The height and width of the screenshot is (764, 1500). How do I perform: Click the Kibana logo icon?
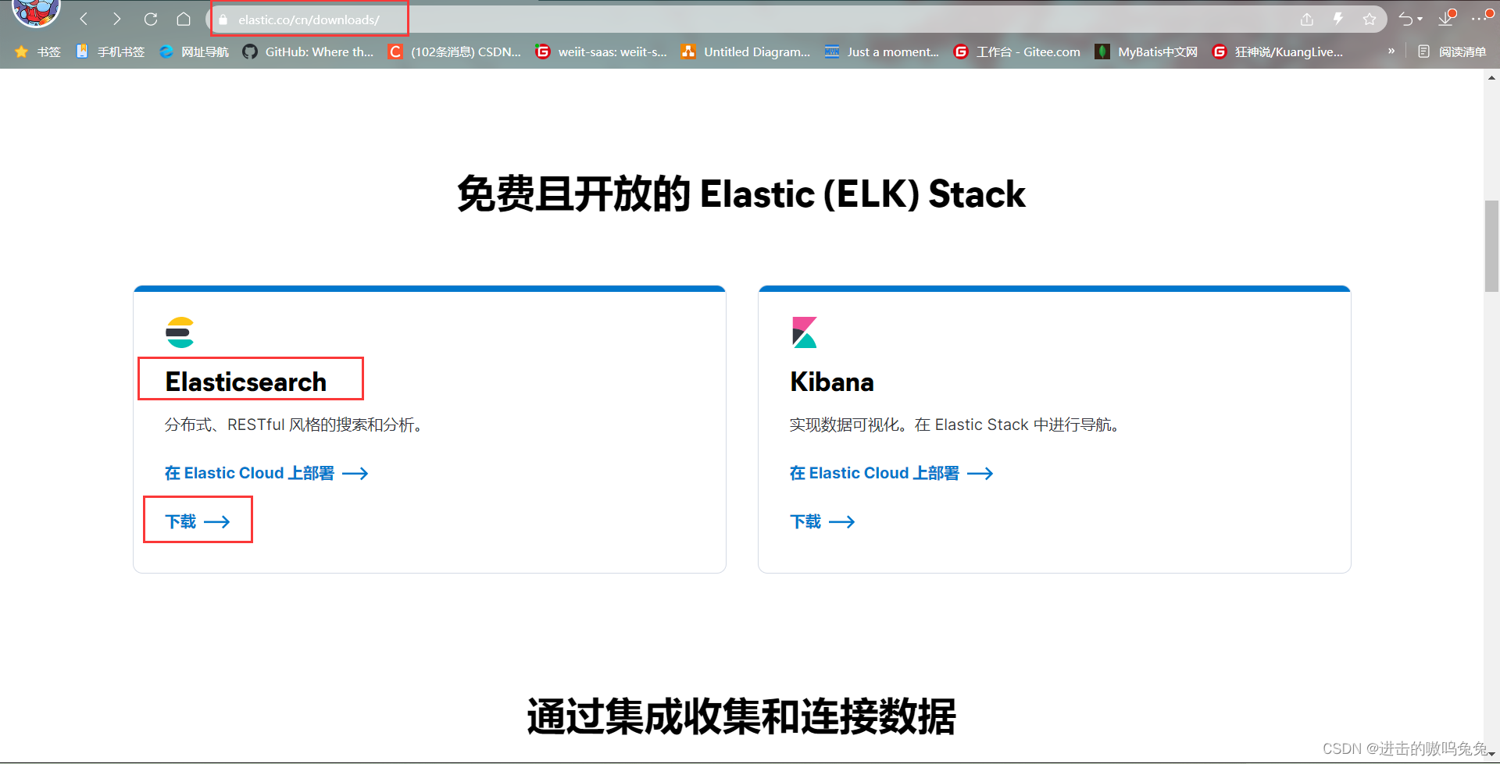coord(805,332)
